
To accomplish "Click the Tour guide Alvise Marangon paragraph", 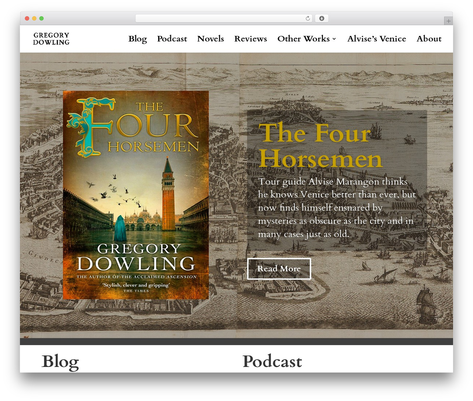I will tap(337, 208).
